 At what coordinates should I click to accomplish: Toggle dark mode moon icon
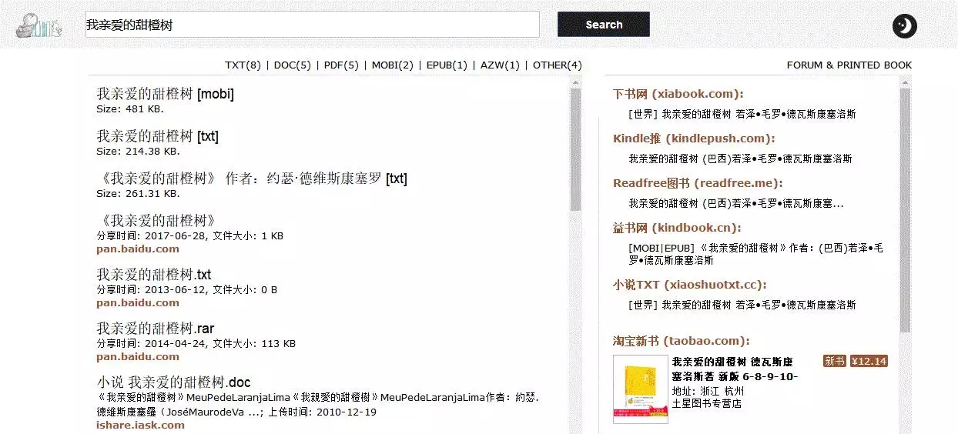904,26
